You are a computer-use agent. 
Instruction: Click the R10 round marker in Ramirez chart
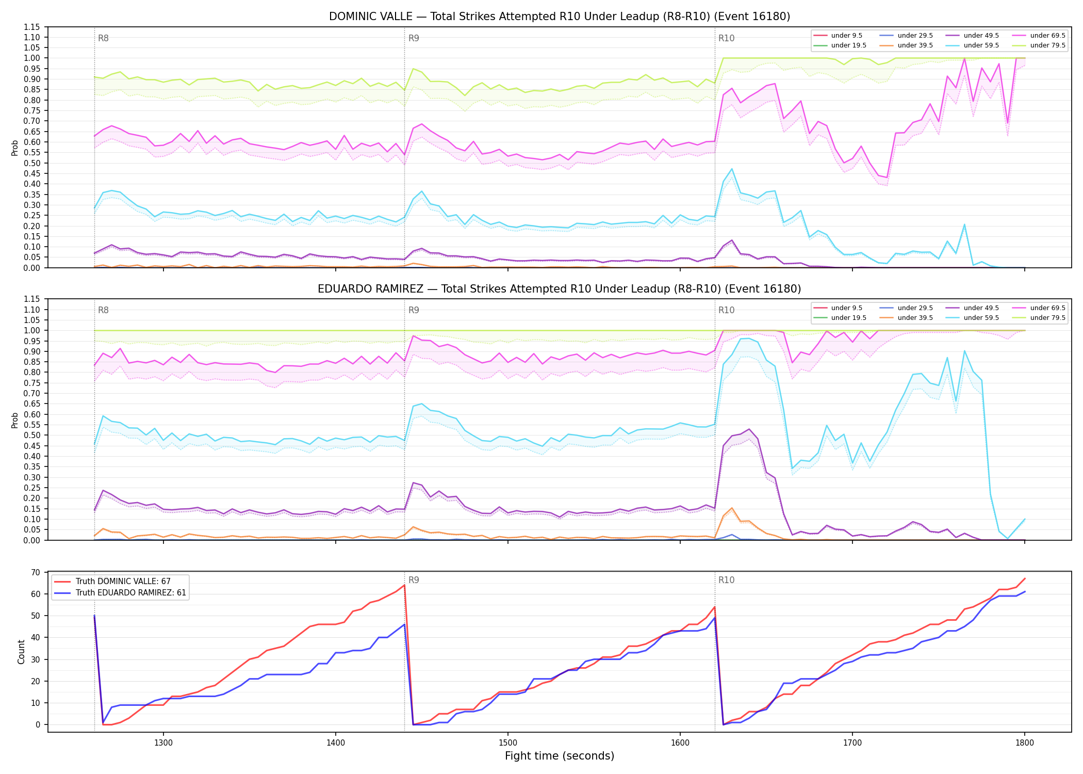726,310
